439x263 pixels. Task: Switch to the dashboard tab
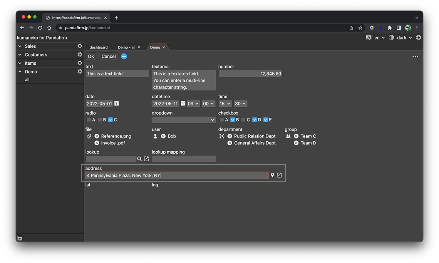tap(99, 47)
